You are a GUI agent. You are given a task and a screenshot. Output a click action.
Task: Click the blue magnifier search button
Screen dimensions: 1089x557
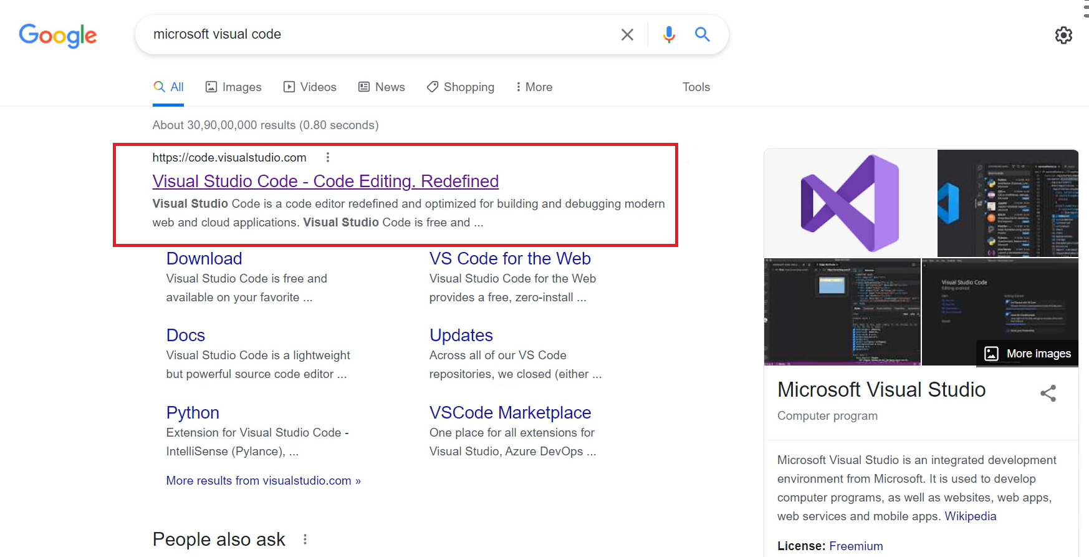(703, 34)
